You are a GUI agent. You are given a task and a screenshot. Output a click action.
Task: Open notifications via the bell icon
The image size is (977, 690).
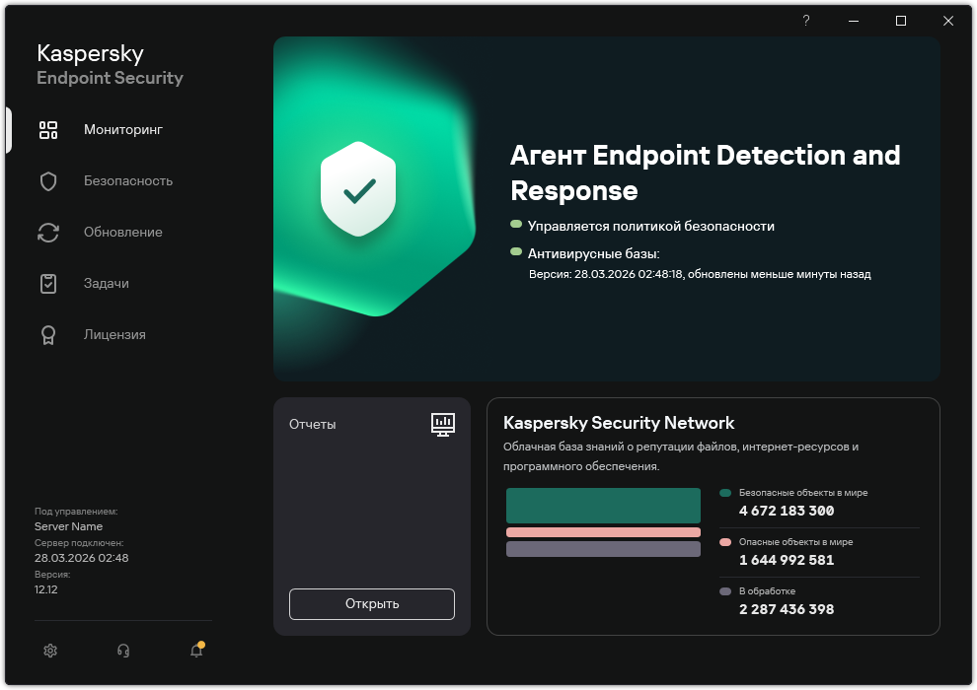click(197, 650)
